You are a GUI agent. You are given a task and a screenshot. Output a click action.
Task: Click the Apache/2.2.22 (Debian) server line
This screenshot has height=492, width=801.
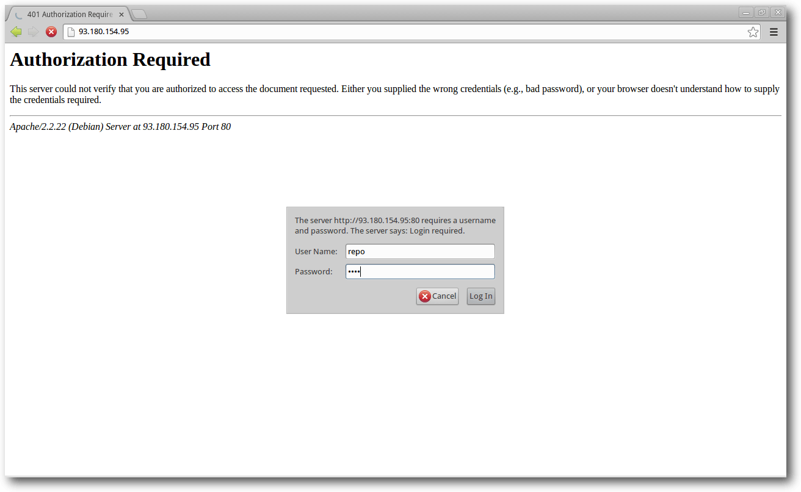pyautogui.click(x=120, y=127)
